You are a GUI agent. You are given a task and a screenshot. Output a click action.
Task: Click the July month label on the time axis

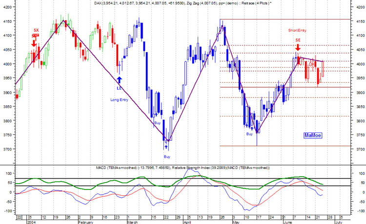click(x=339, y=223)
